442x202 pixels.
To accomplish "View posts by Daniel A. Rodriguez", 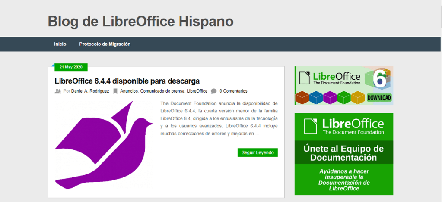I will 90,91.
